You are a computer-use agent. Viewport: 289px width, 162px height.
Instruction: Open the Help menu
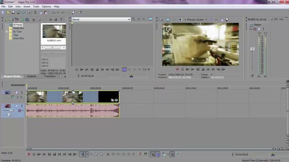(x=56, y=6)
